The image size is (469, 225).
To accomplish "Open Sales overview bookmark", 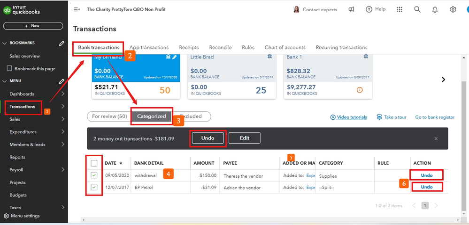I will coord(24,56).
